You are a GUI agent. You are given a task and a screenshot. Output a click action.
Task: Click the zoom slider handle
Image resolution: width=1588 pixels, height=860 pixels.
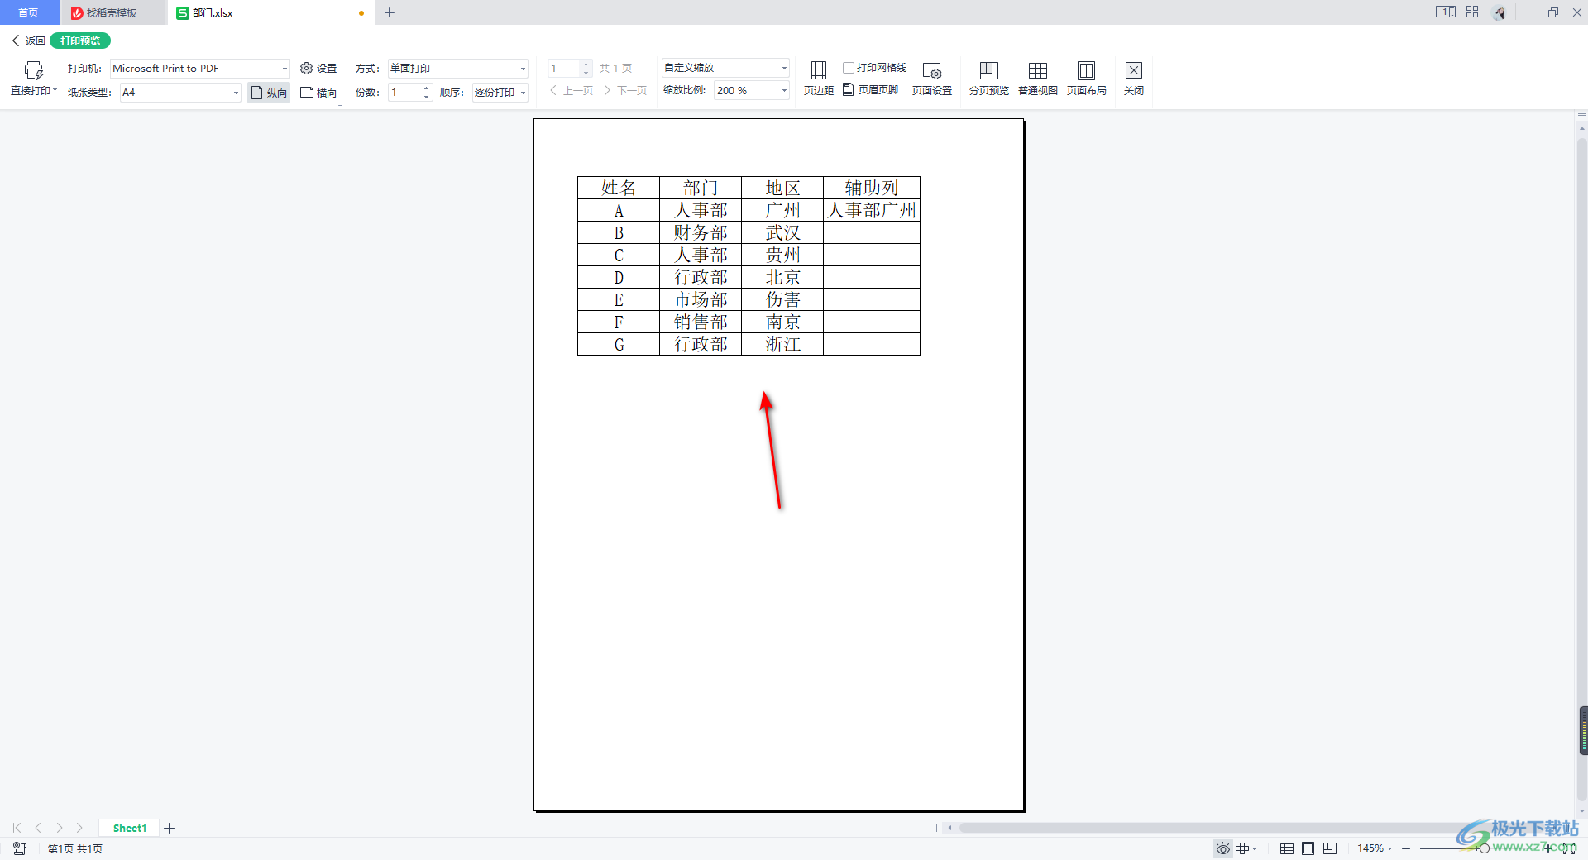click(1485, 848)
